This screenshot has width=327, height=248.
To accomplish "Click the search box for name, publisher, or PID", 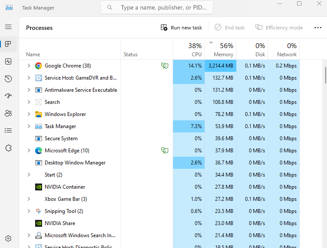I will pos(161,7).
